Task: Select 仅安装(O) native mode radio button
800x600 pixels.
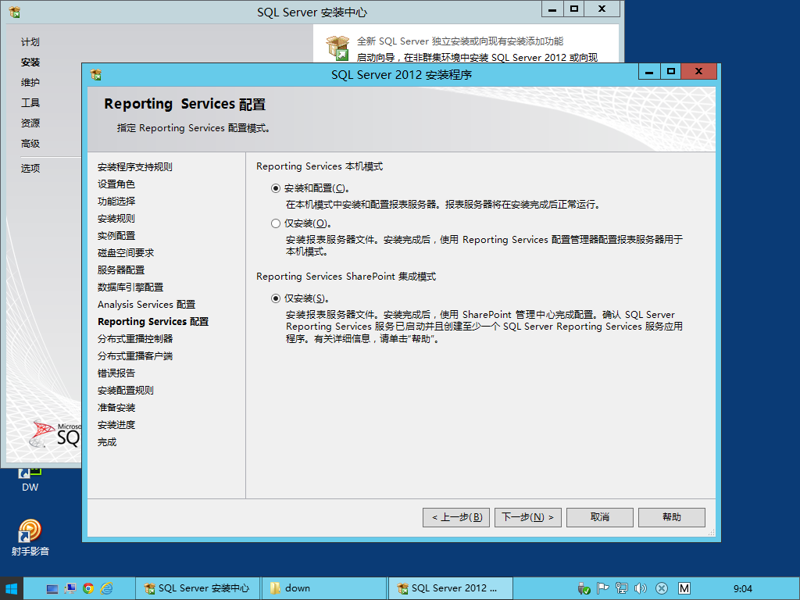Action: point(276,223)
